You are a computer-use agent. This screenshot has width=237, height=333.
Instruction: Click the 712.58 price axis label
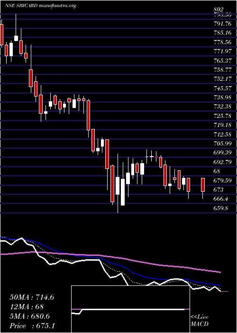coord(223,135)
